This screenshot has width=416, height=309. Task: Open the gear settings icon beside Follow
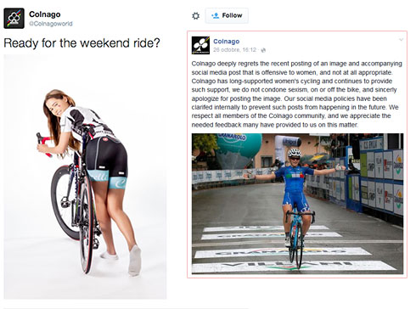click(195, 16)
